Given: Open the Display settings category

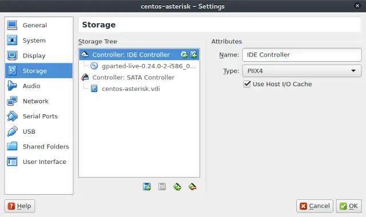Looking at the screenshot, I should click(39, 55).
